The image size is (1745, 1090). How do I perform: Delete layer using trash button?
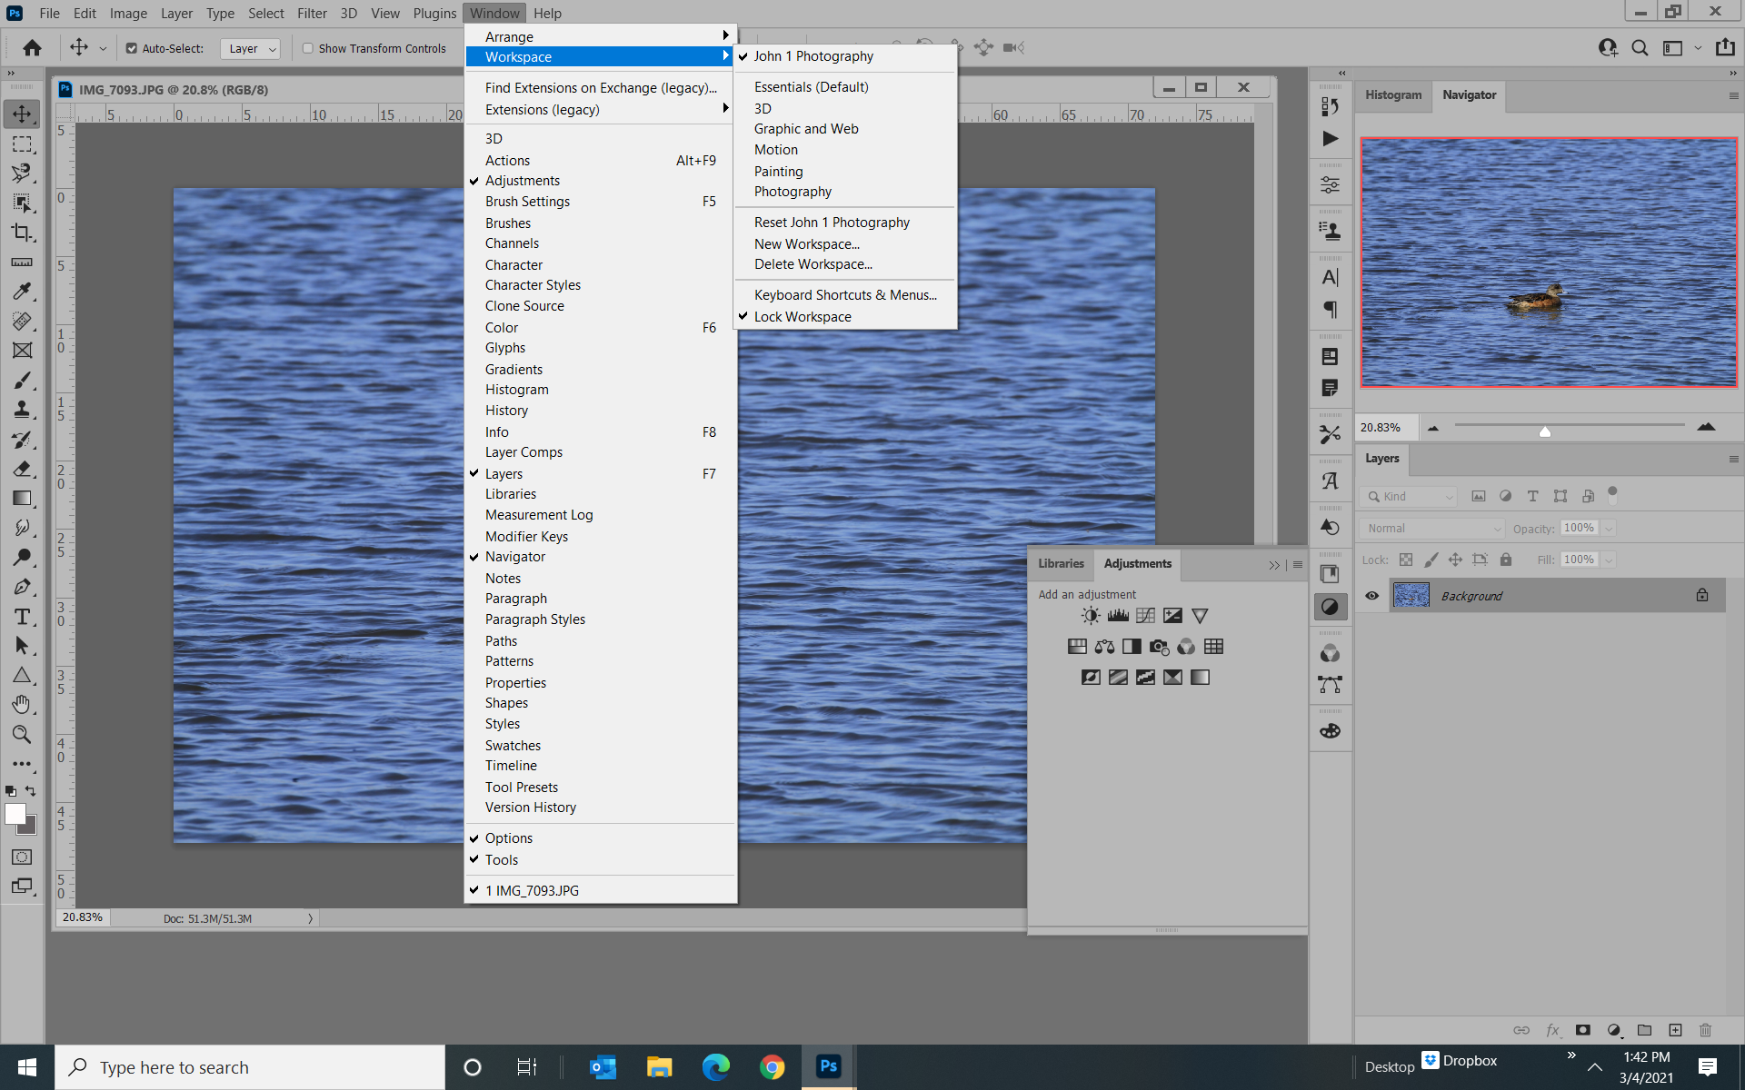pyautogui.click(x=1705, y=1030)
